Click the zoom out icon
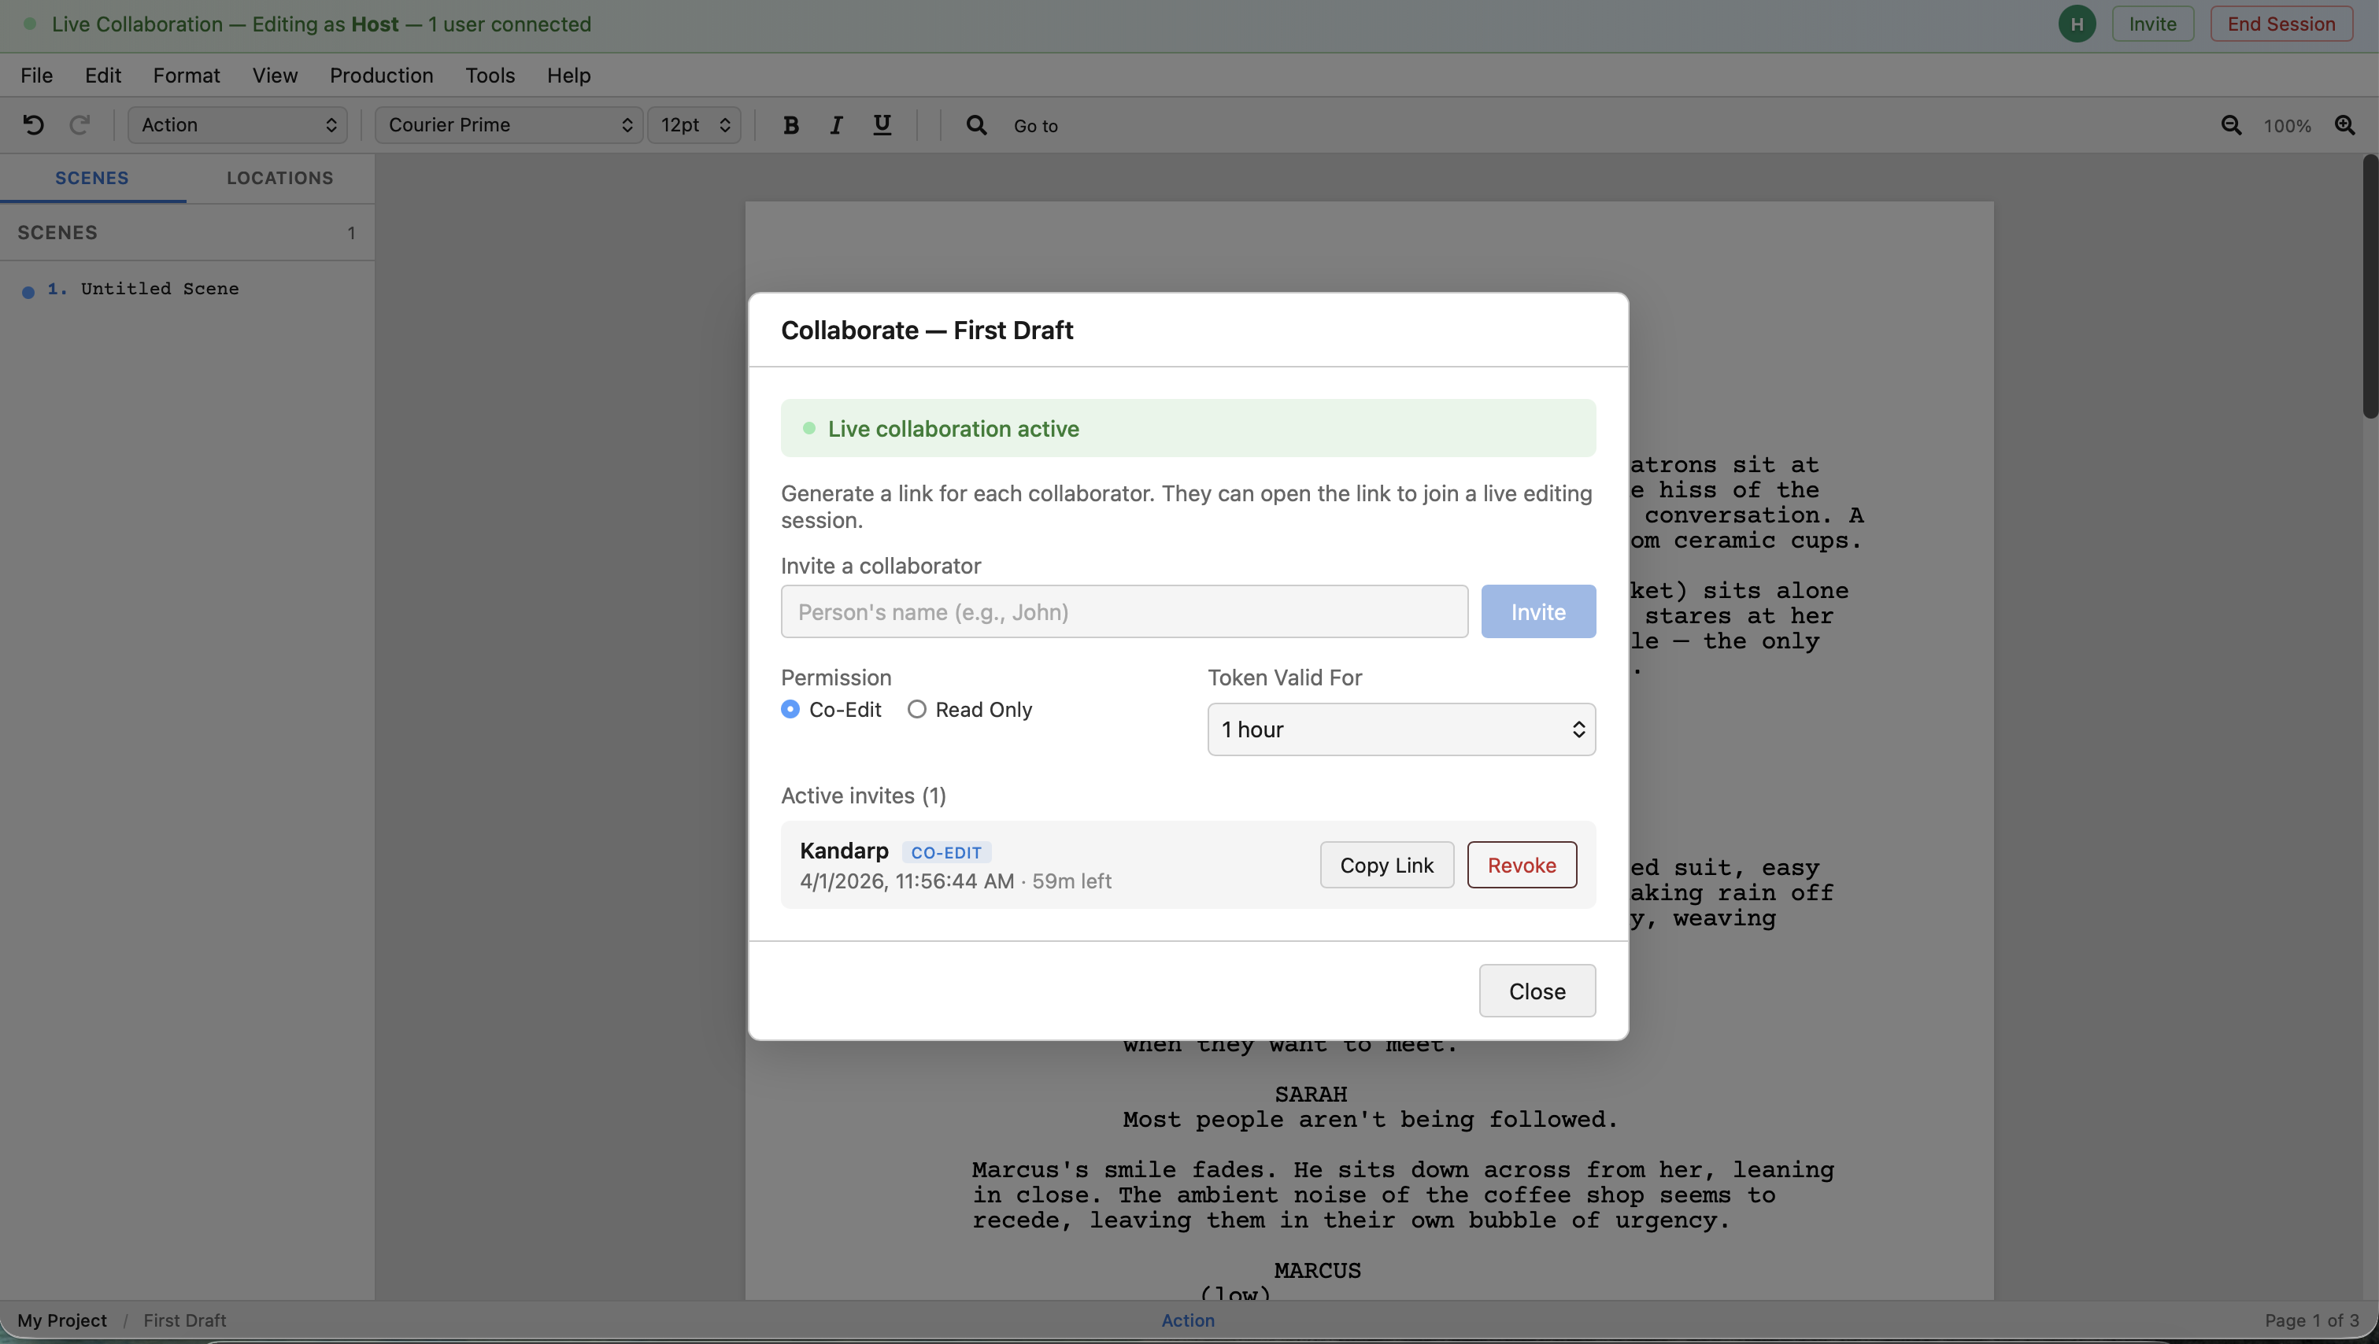 [2231, 126]
